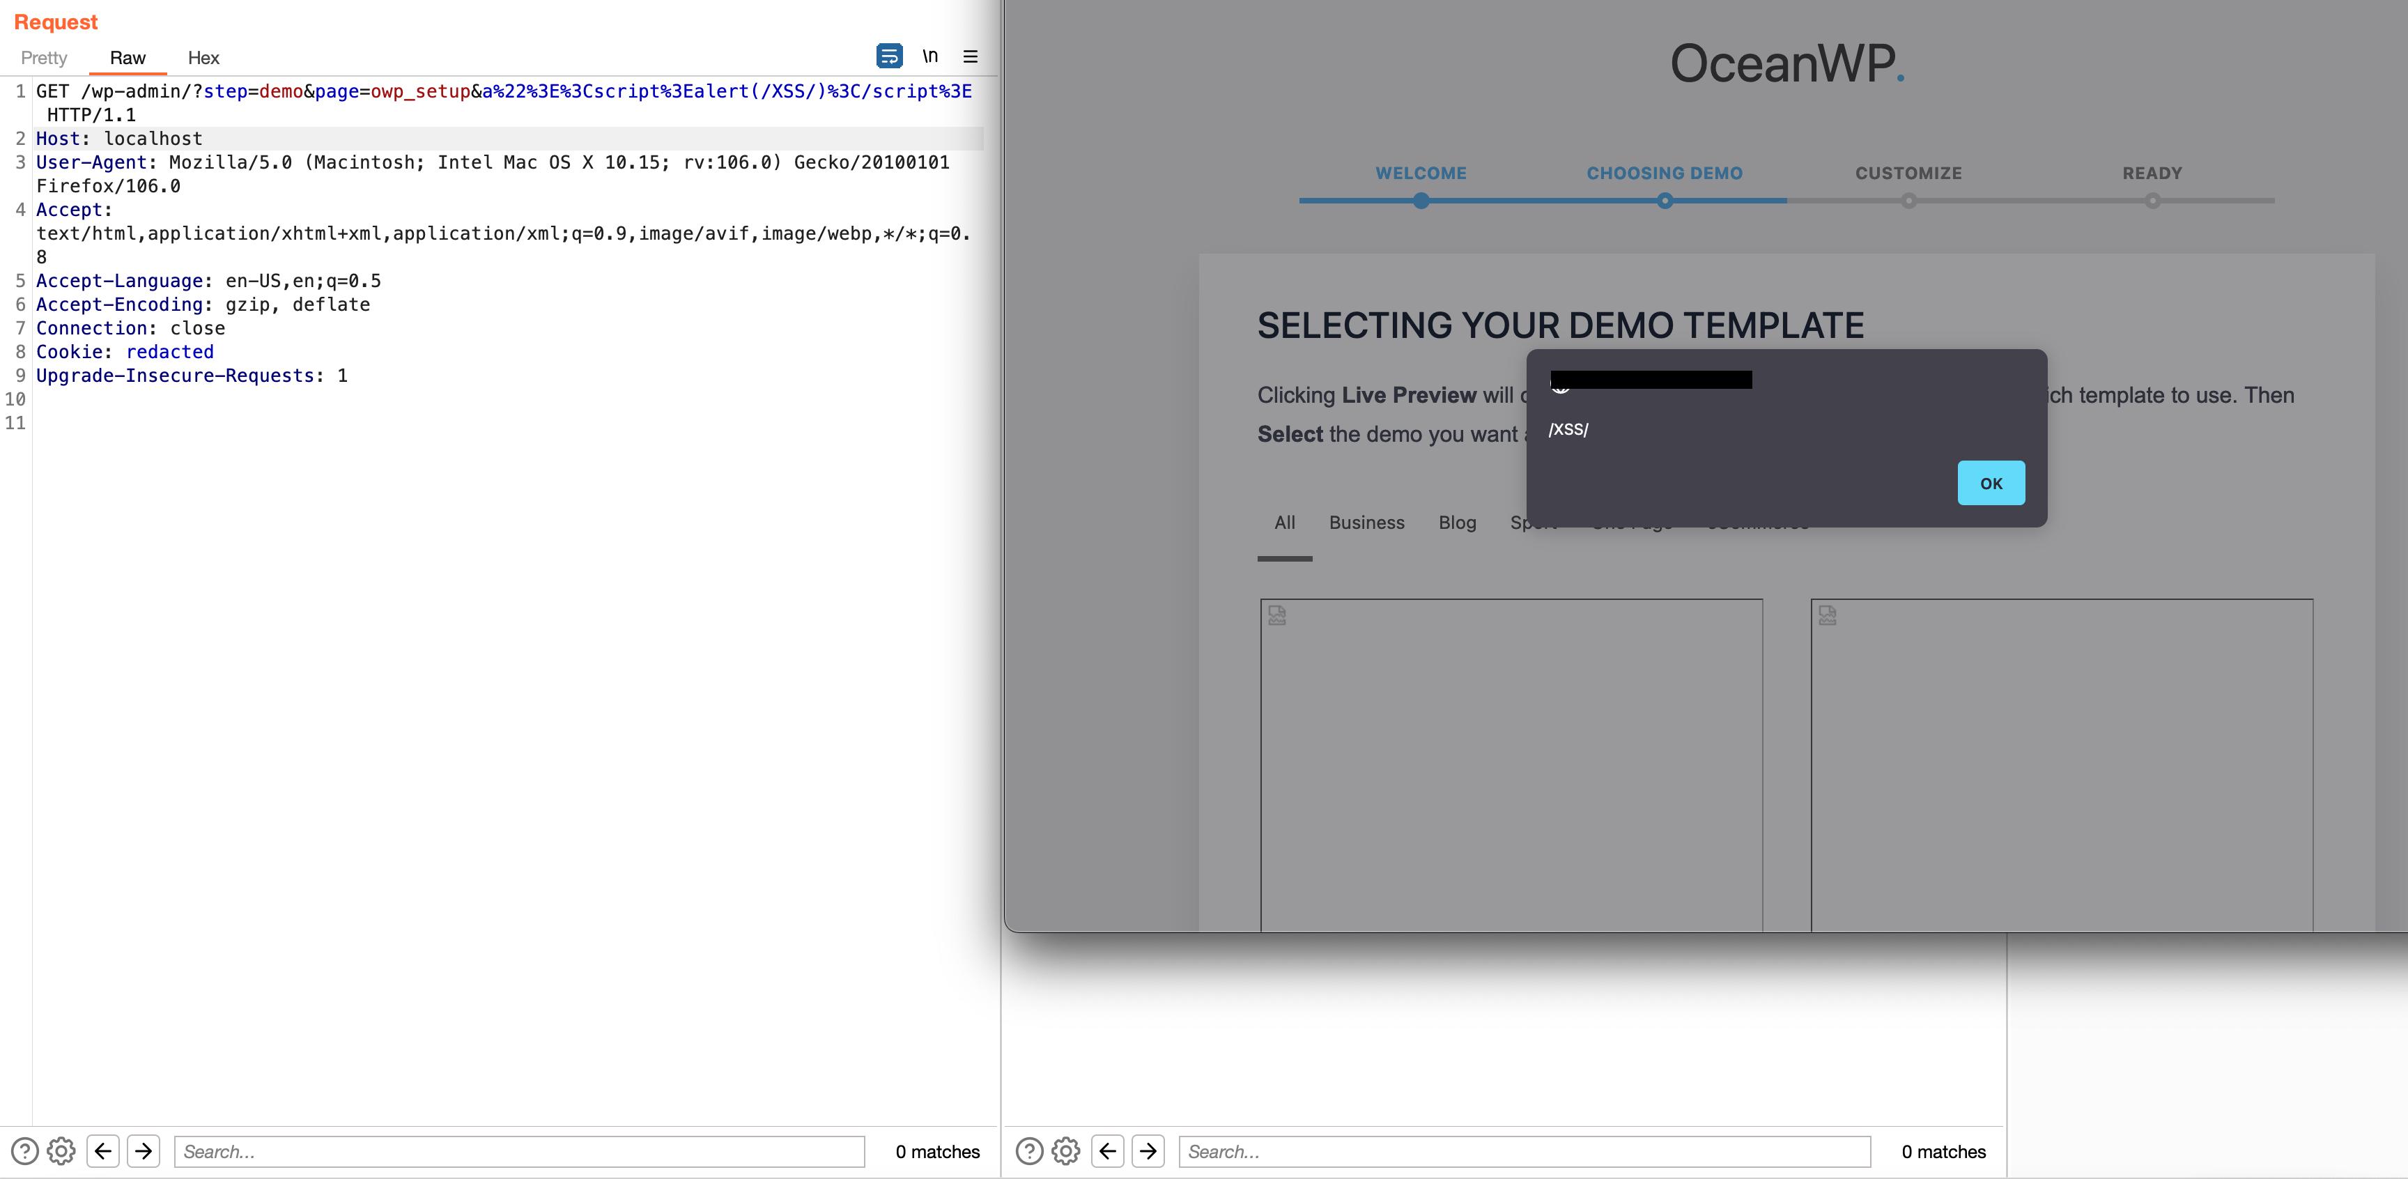Click the response search help icon
Viewport: 2408px width, 1179px height.
[x=1029, y=1151]
